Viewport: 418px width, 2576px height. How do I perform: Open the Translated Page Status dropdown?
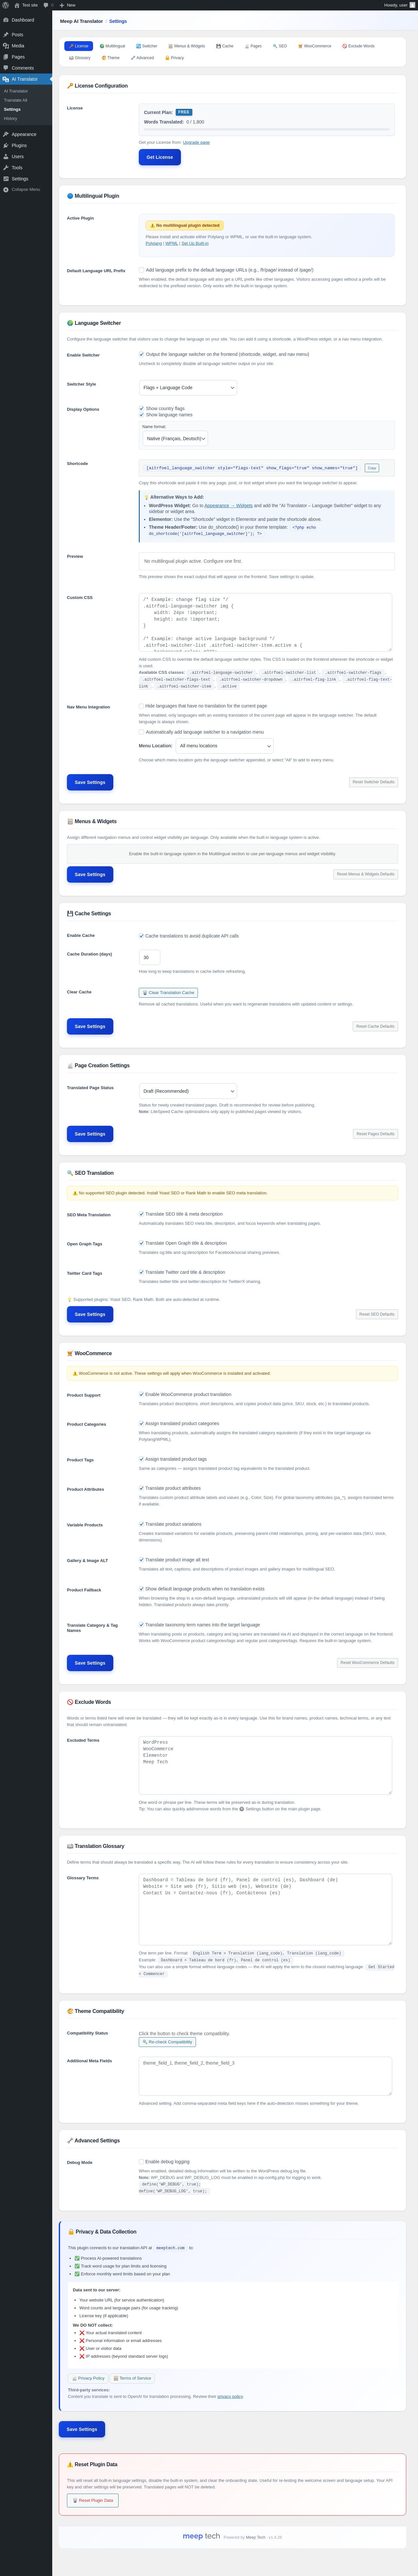[188, 1091]
